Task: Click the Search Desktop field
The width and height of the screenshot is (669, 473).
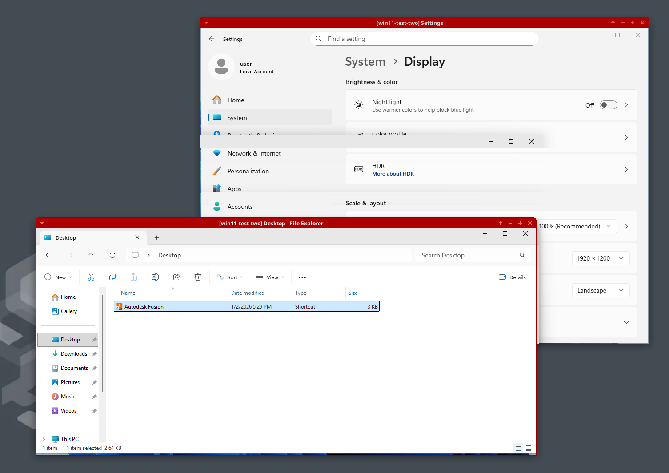Action: [469, 255]
